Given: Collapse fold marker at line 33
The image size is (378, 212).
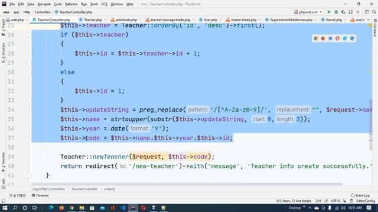Looking at the screenshot, I should point(29,101).
